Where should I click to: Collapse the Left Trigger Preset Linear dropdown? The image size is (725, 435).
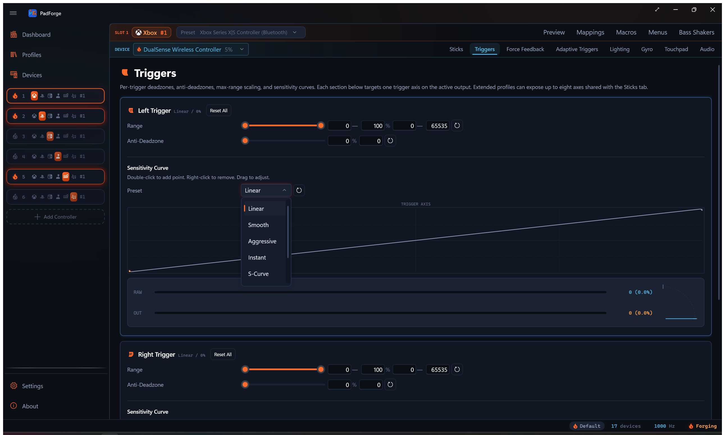(x=266, y=191)
